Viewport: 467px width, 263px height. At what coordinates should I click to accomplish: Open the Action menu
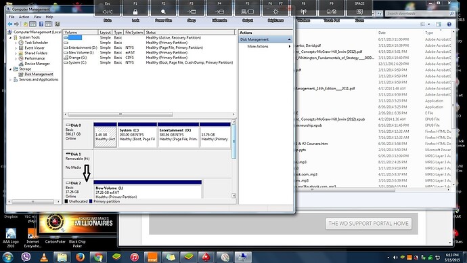click(24, 17)
